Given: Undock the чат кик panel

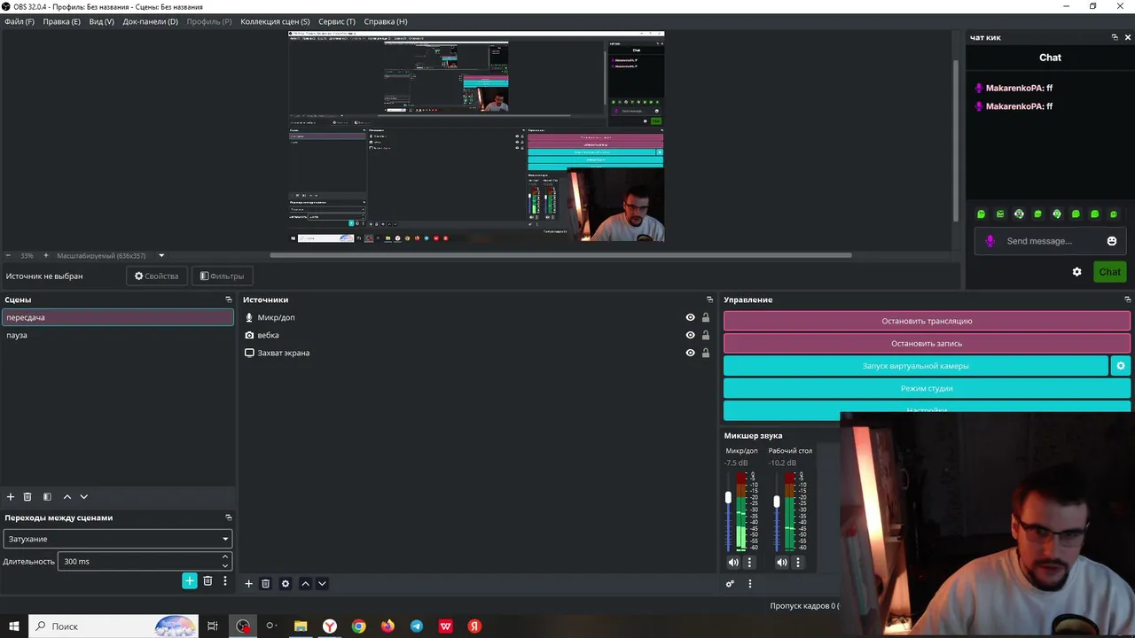Looking at the screenshot, I should pyautogui.click(x=1115, y=37).
